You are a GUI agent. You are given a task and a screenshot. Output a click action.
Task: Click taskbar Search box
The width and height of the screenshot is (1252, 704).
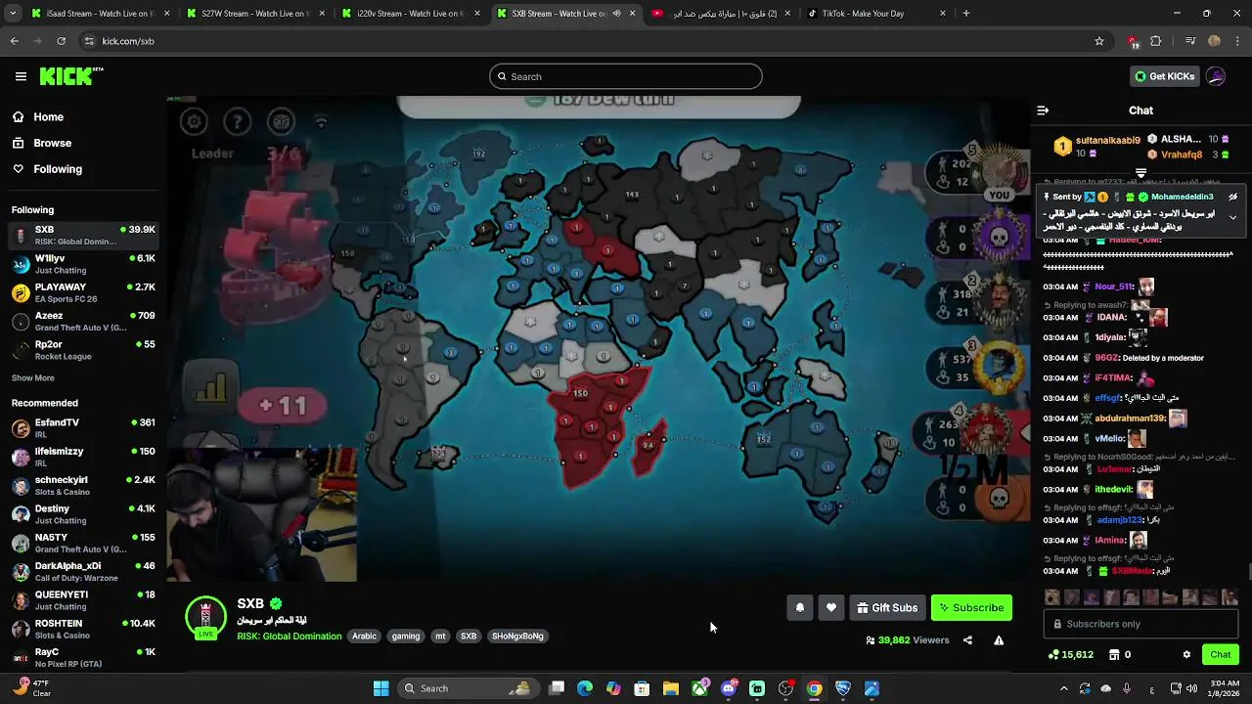click(x=470, y=688)
